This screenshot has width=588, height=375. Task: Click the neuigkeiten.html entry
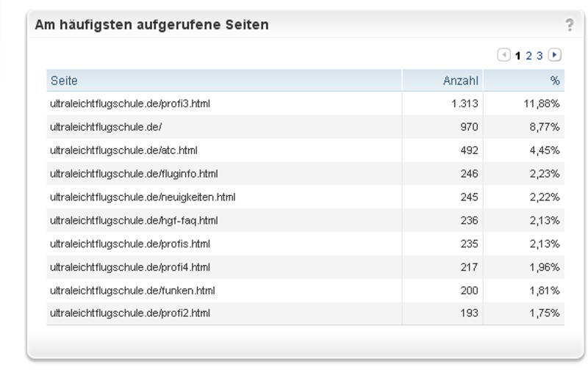[143, 197]
